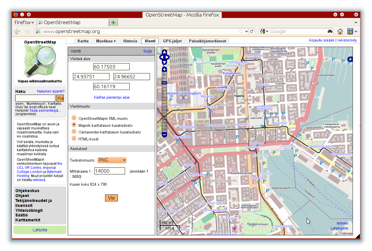
Task: Select Mapnik-karttatason kuvatiedosto option
Action: (74, 124)
